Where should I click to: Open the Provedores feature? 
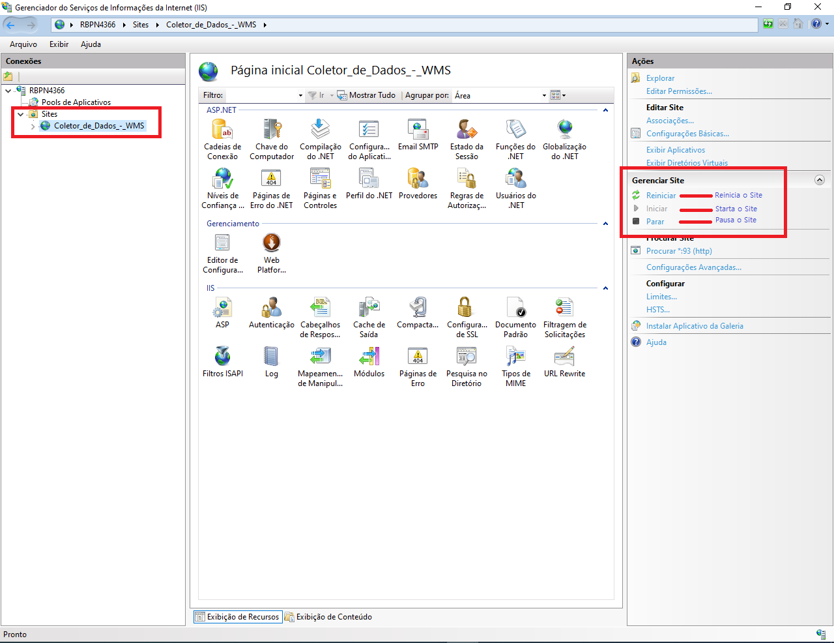pyautogui.click(x=418, y=184)
